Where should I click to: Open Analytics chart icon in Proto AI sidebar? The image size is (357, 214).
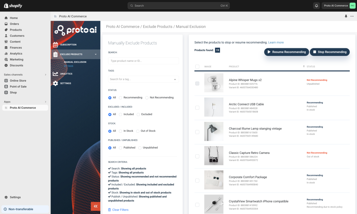point(56,73)
